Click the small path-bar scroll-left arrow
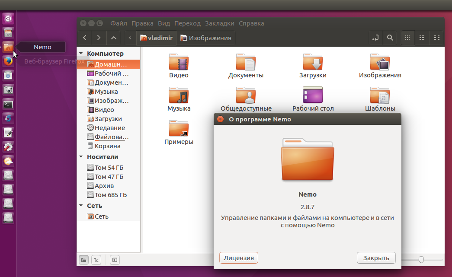The image size is (452, 277). point(130,38)
